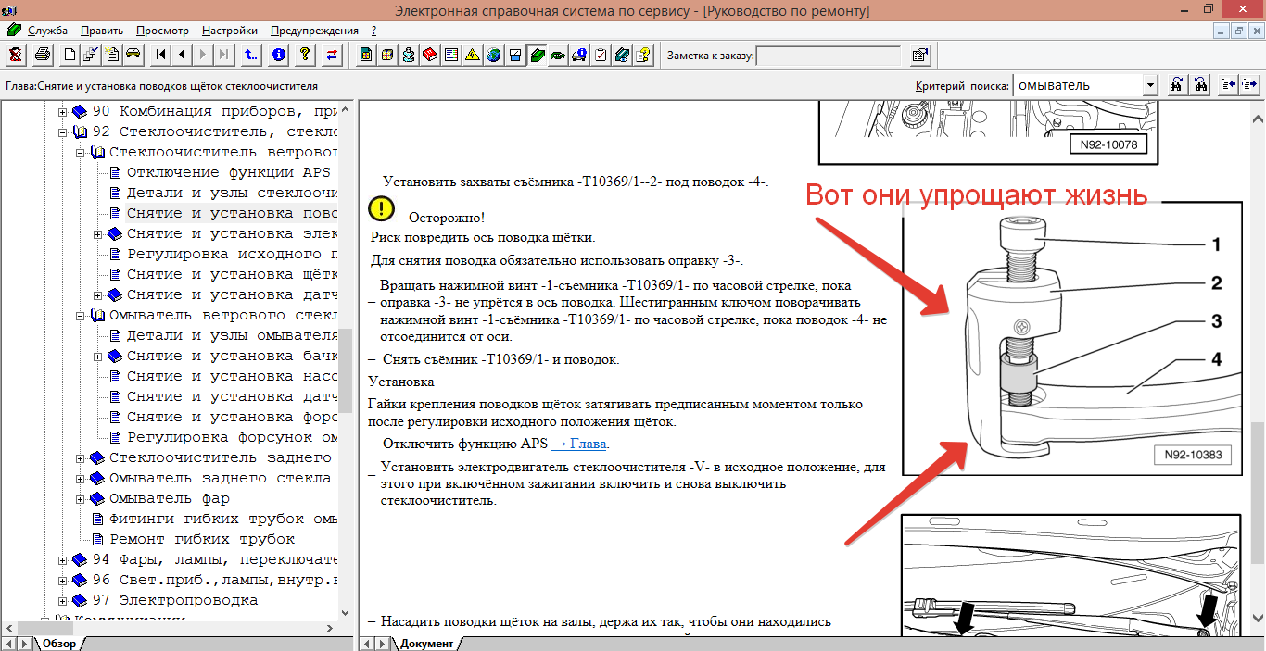
Task: Click the printer icon in the toolbar
Action: pyautogui.click(x=43, y=55)
